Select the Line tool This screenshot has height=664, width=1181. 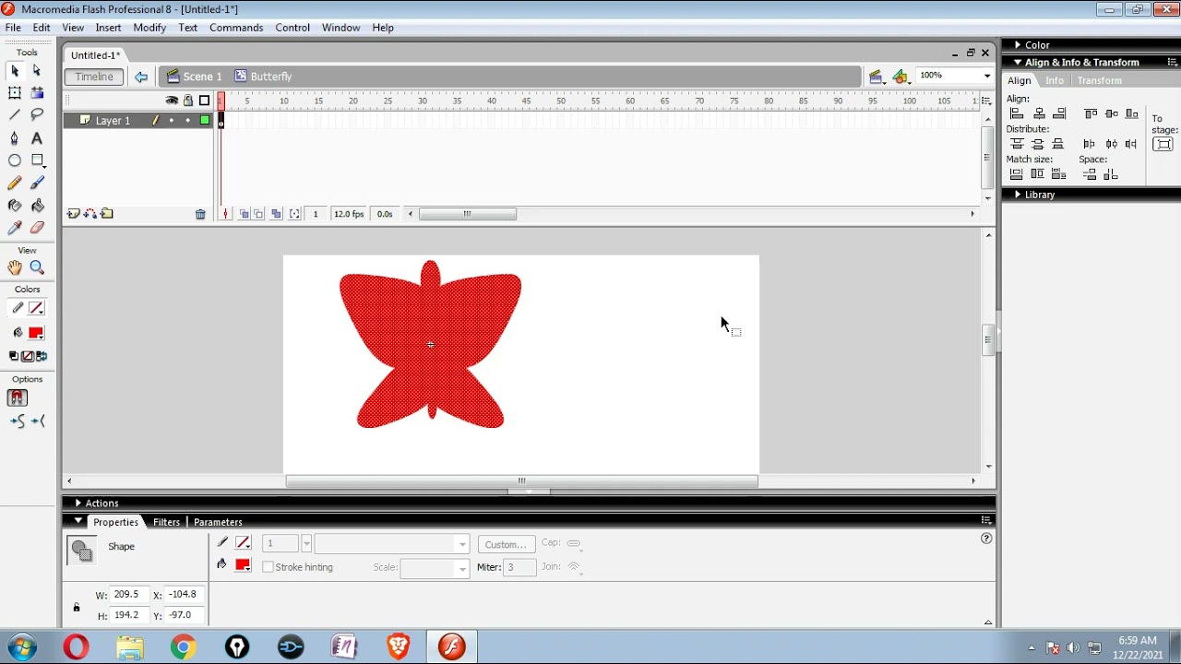pos(15,115)
